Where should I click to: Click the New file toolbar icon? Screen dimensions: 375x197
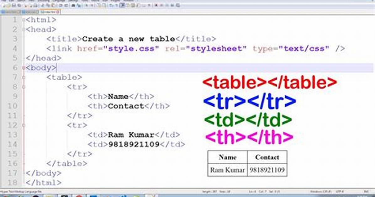3,5
